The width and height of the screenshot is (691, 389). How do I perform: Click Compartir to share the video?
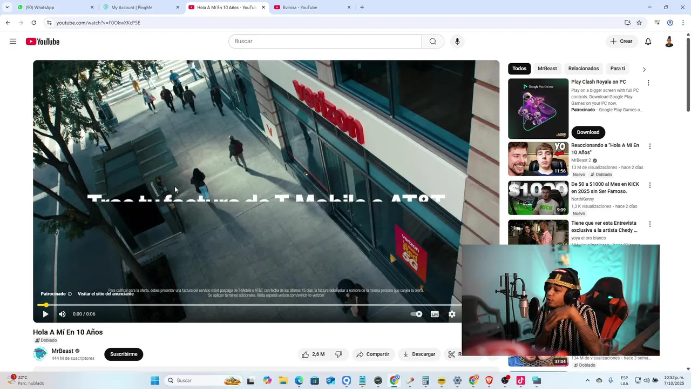[x=372, y=354]
